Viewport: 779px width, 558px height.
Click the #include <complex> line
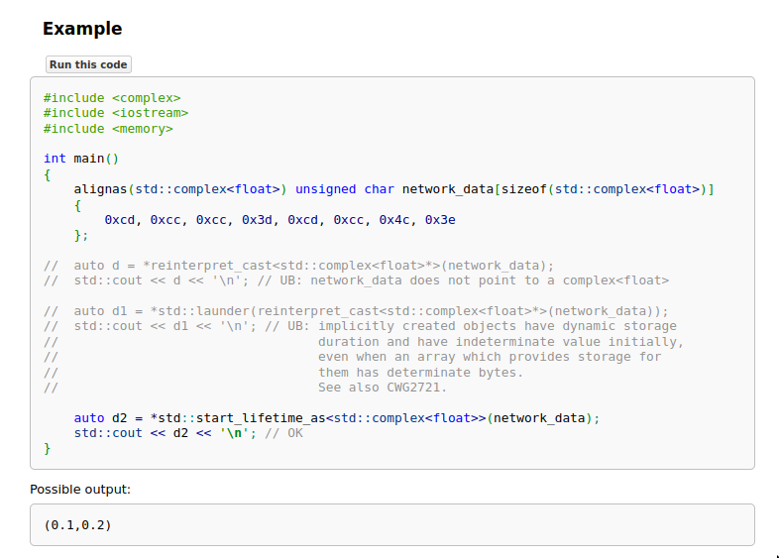[x=112, y=98]
